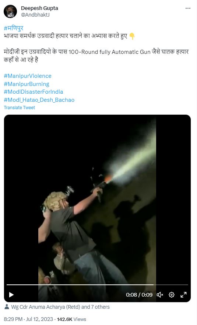
Task: Open the @AndbhaktJ handle
Action: pyautogui.click(x=35, y=15)
